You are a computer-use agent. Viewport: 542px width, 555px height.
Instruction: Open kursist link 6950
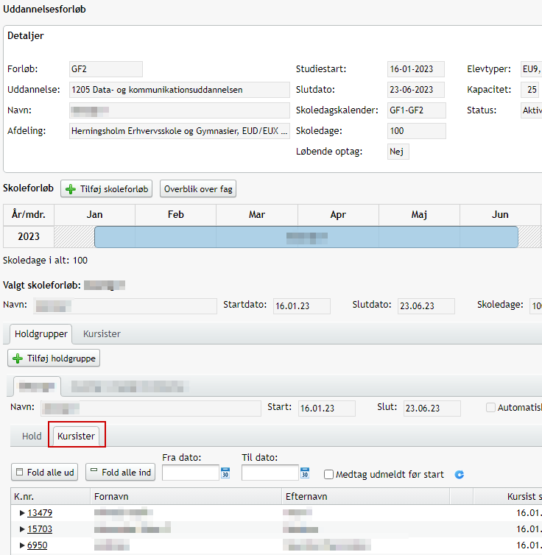tap(37, 545)
